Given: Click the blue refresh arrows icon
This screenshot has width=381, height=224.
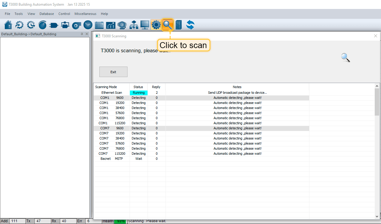Looking at the screenshot, I should pyautogui.click(x=190, y=25).
